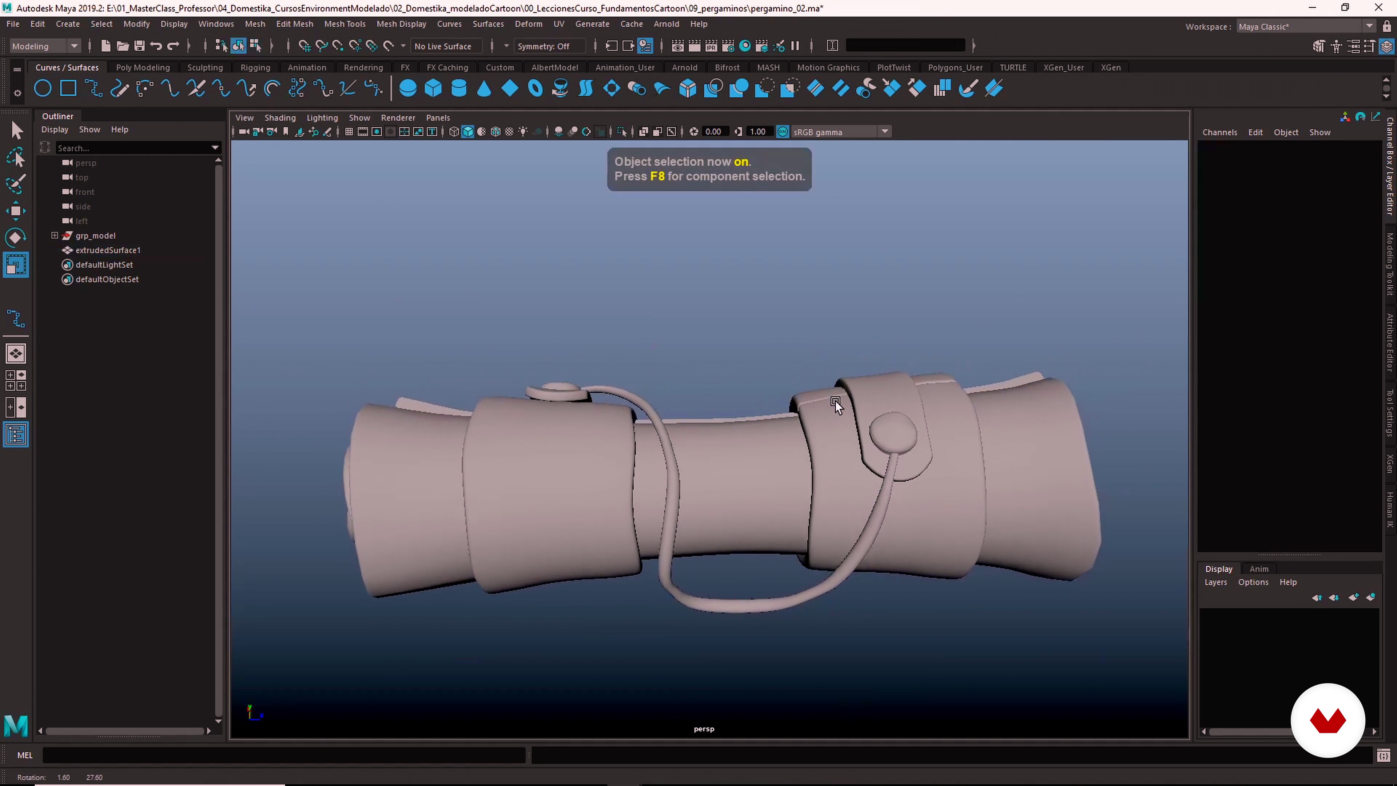Select the Lasso selection tool
This screenshot has height=786, width=1397.
(x=16, y=157)
